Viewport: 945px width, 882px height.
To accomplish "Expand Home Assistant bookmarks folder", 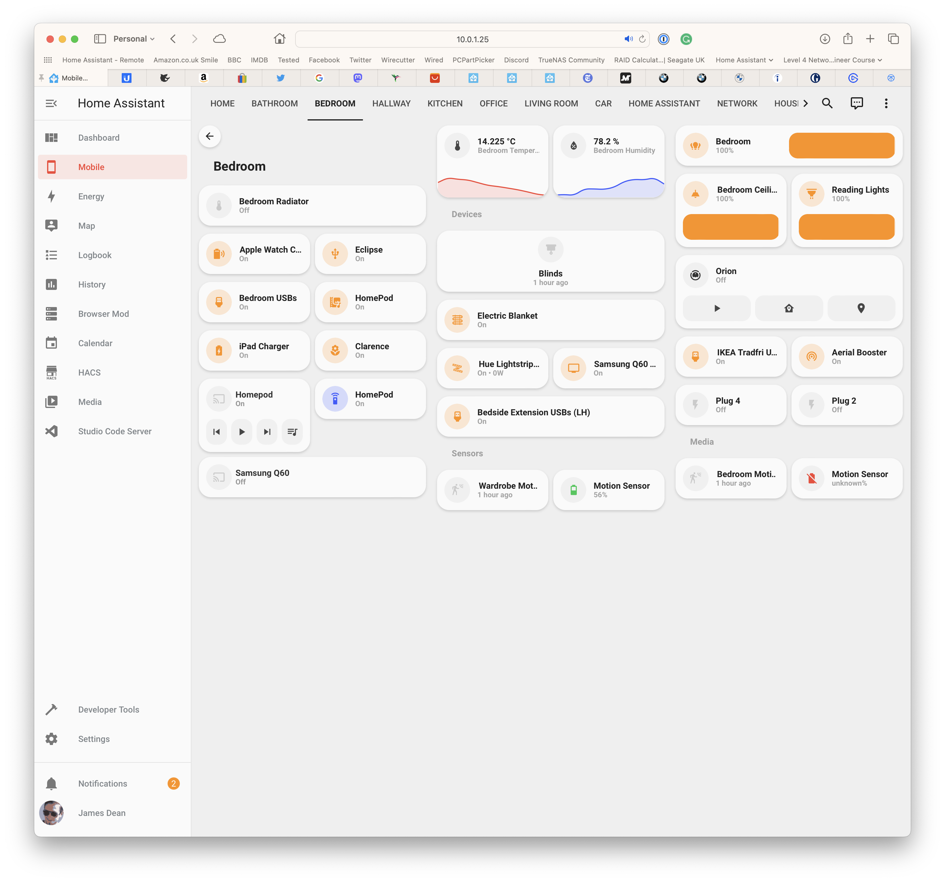I will coord(744,60).
